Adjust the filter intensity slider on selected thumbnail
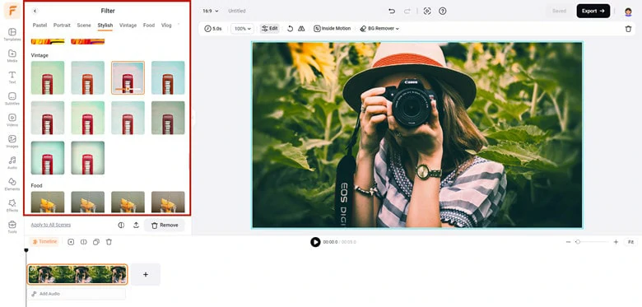 coord(128,89)
